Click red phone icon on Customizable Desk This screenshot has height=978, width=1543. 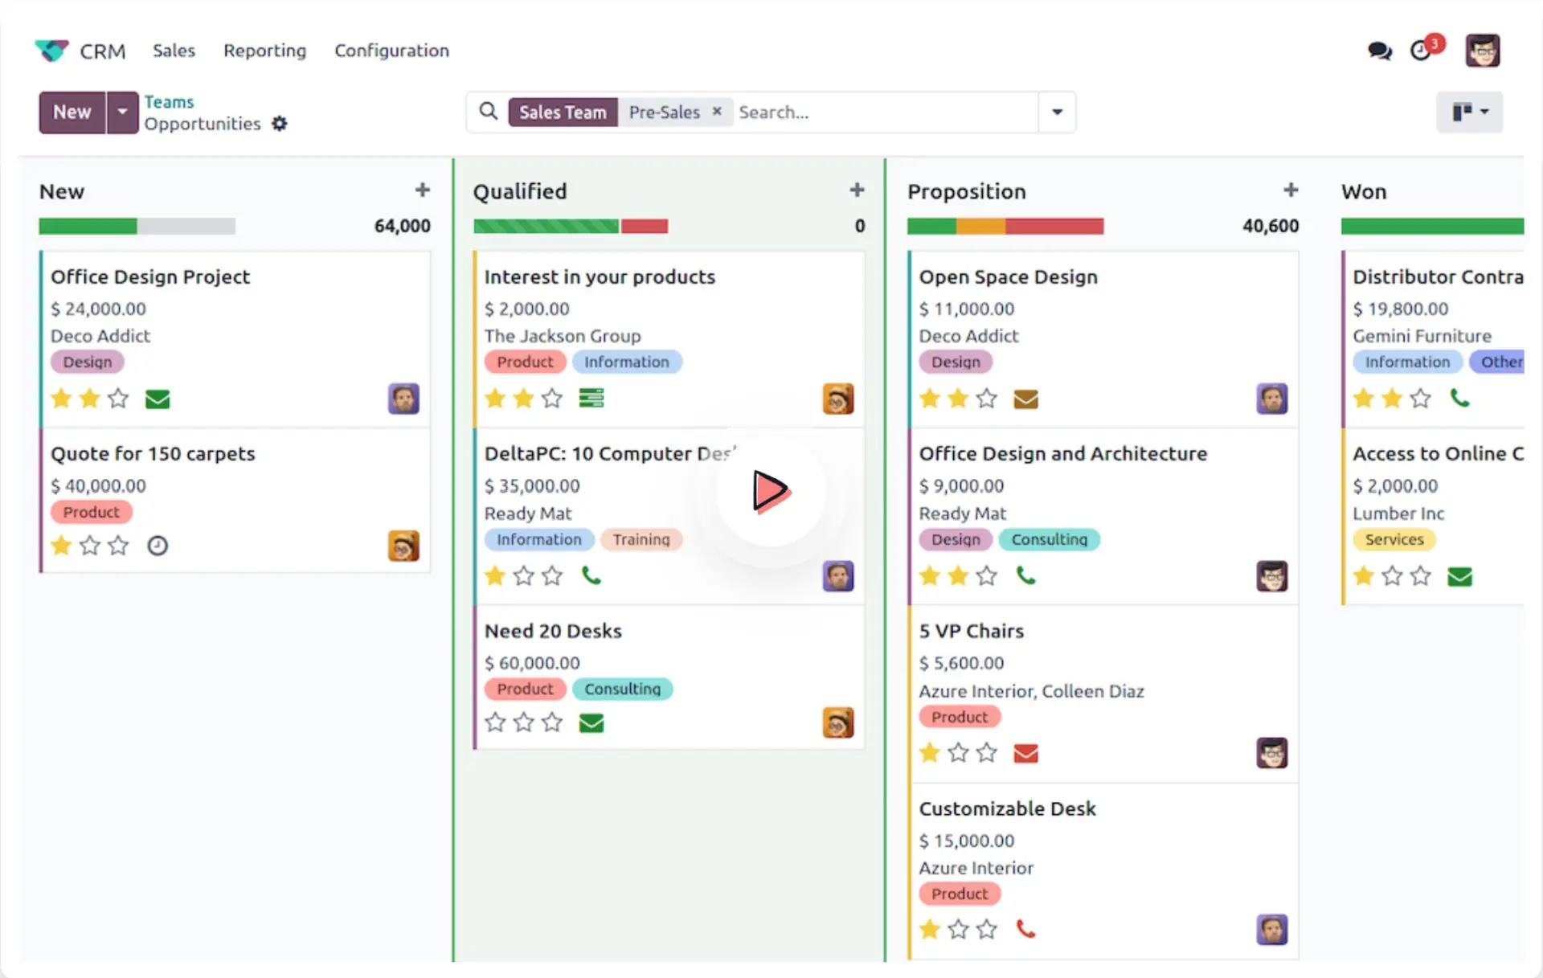[1025, 929]
